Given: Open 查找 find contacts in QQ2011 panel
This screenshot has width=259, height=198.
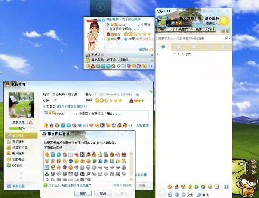Looking at the screenshot, I should (203, 195).
